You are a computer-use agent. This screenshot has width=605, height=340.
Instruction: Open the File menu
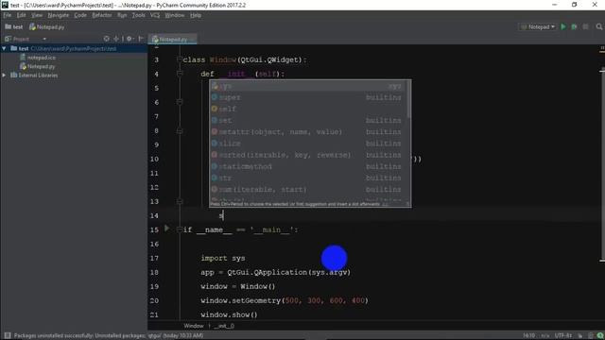[8, 15]
